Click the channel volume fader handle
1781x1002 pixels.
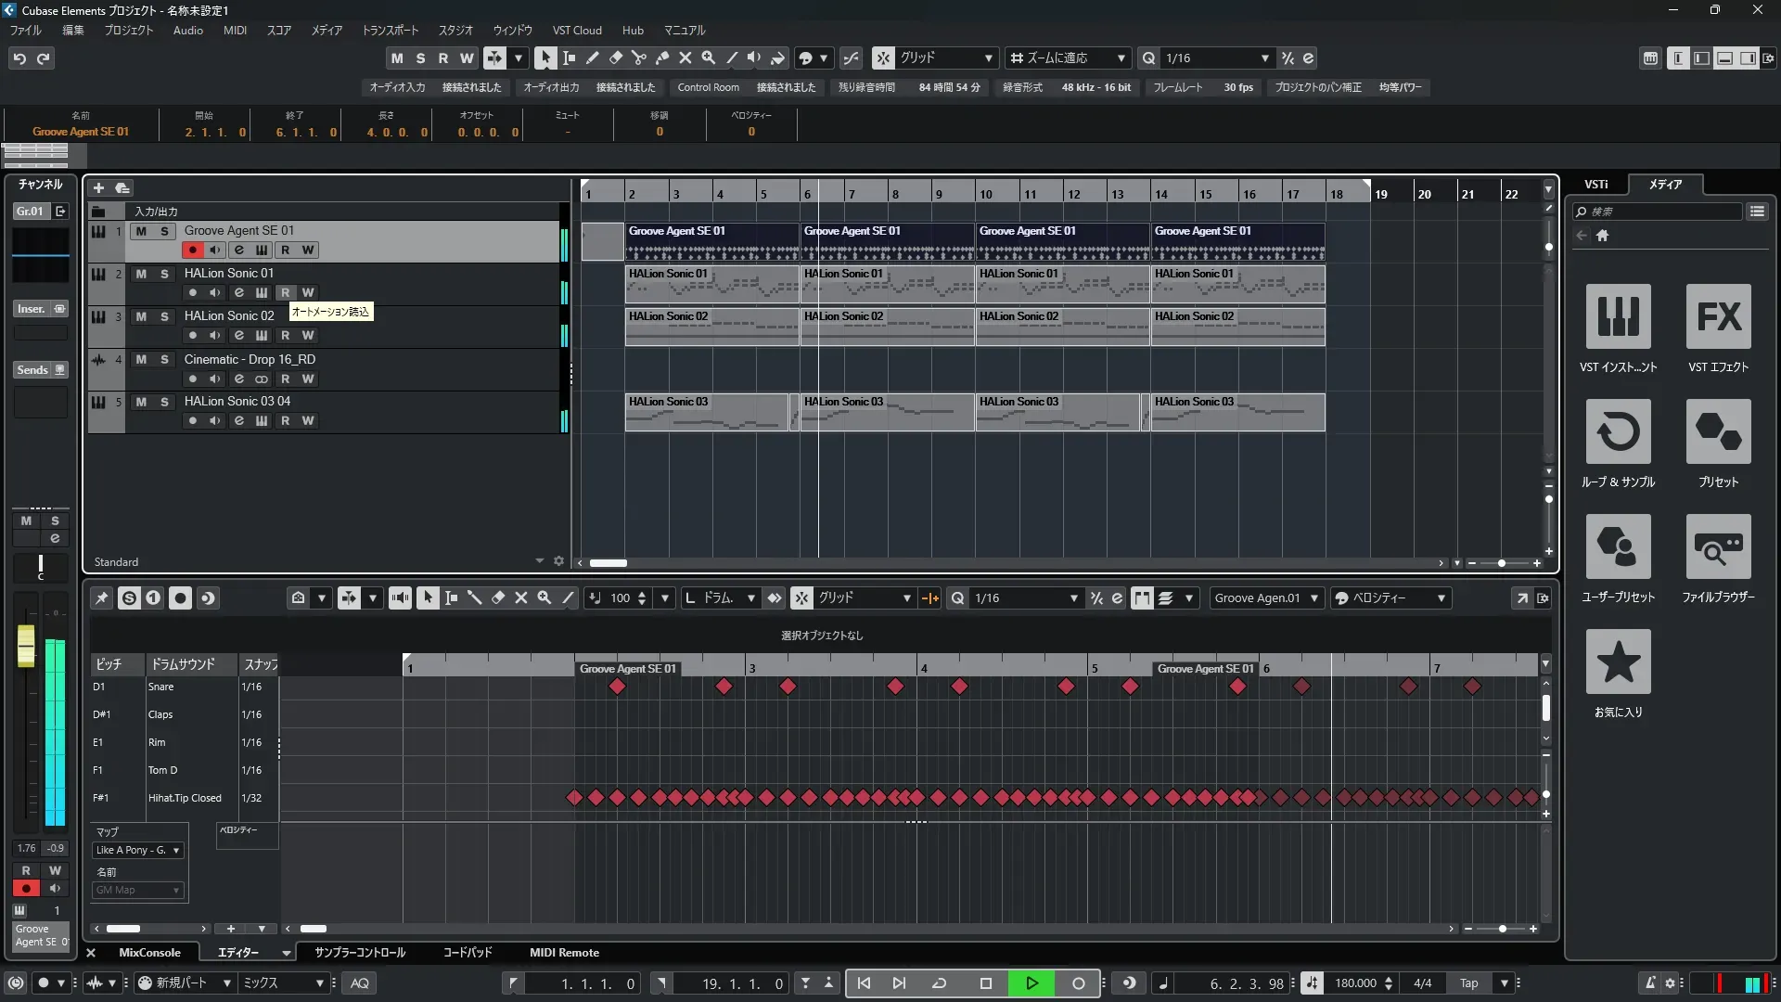tap(26, 645)
